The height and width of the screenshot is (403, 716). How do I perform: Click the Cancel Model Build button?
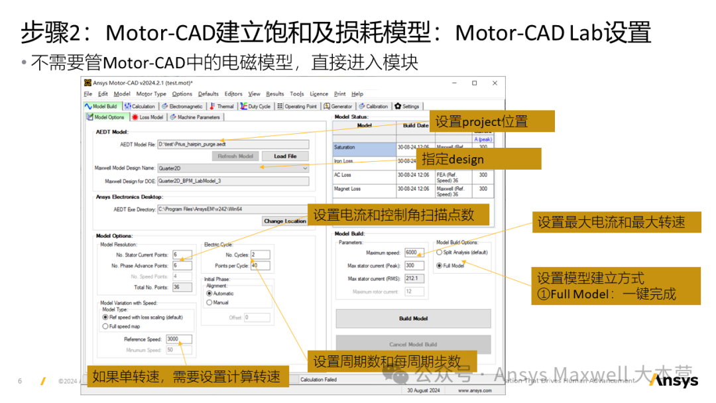(413, 345)
